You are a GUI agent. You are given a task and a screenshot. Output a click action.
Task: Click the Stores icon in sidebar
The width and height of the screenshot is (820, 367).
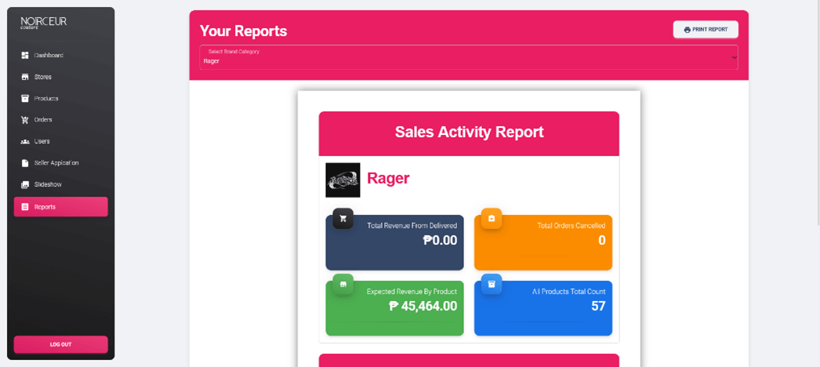pyautogui.click(x=25, y=77)
